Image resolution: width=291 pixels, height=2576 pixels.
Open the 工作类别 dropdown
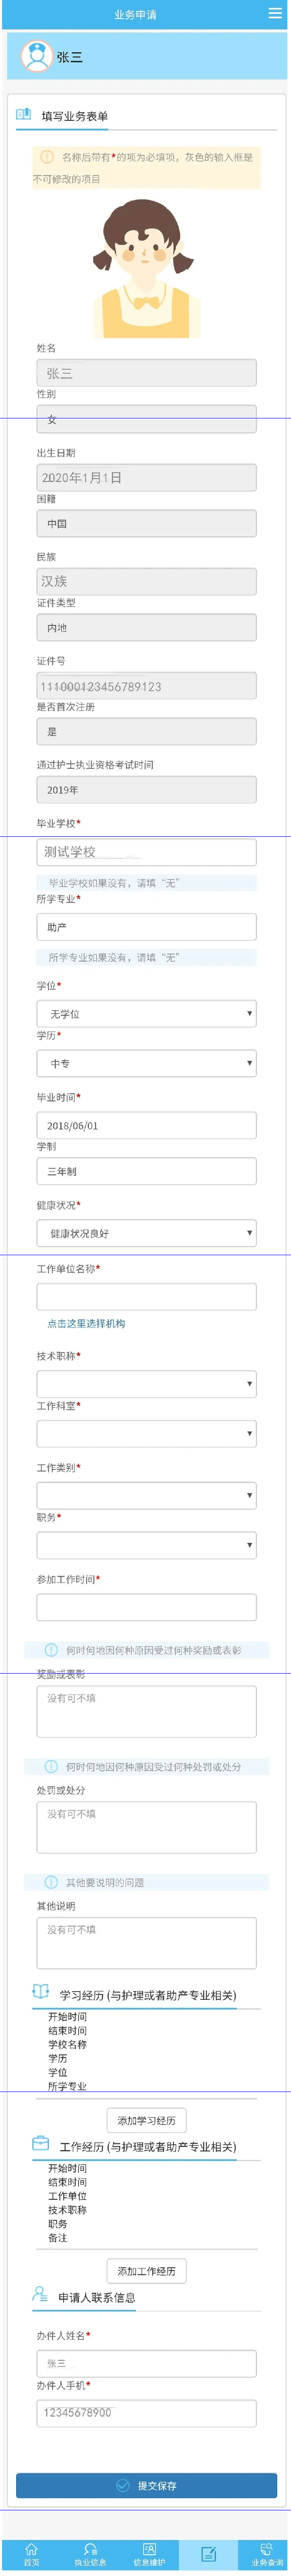[146, 1496]
